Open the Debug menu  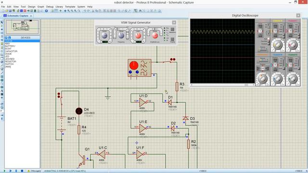tap(50, 7)
